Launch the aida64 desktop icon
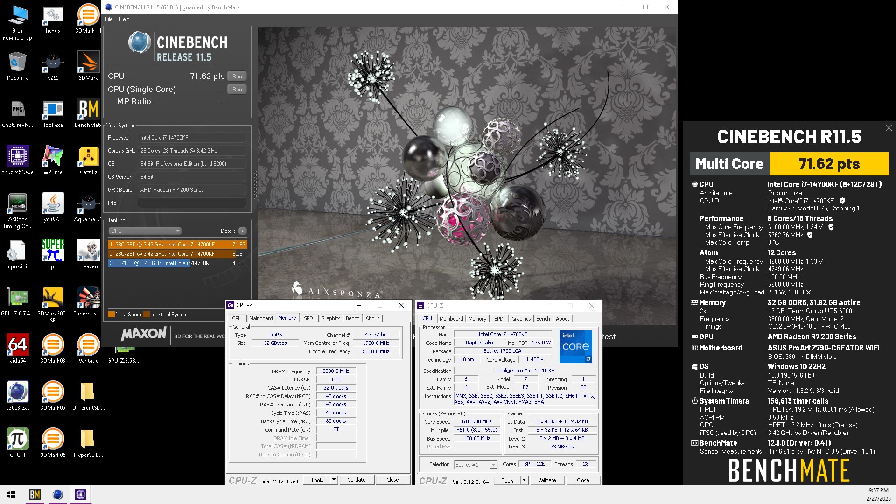 17,349
